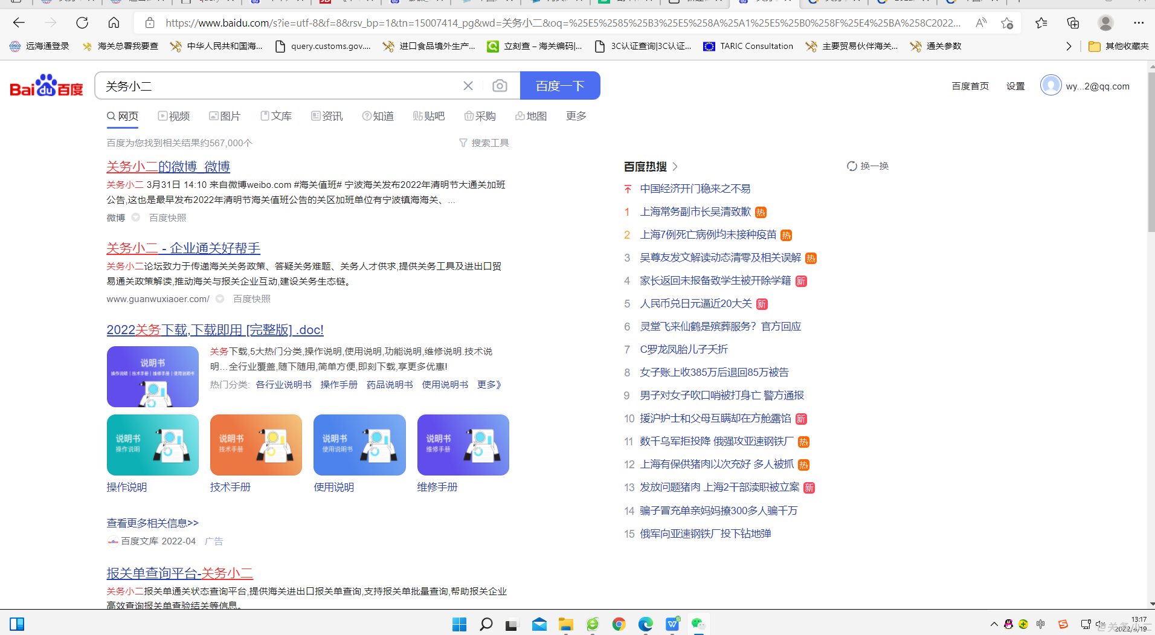Open bookmark 海关总署我要查
Screen dimensions: 1155x635
click(x=120, y=46)
